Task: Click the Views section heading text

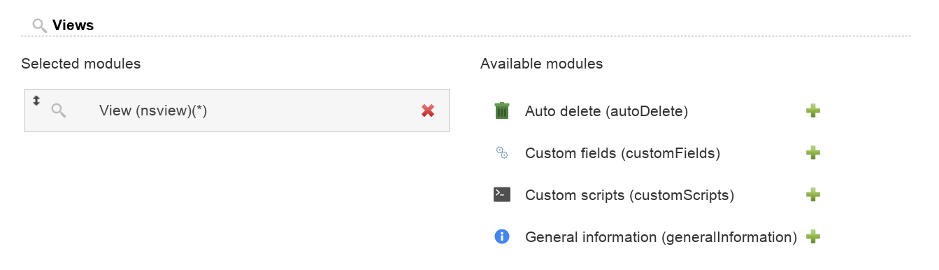Action: pos(73,25)
